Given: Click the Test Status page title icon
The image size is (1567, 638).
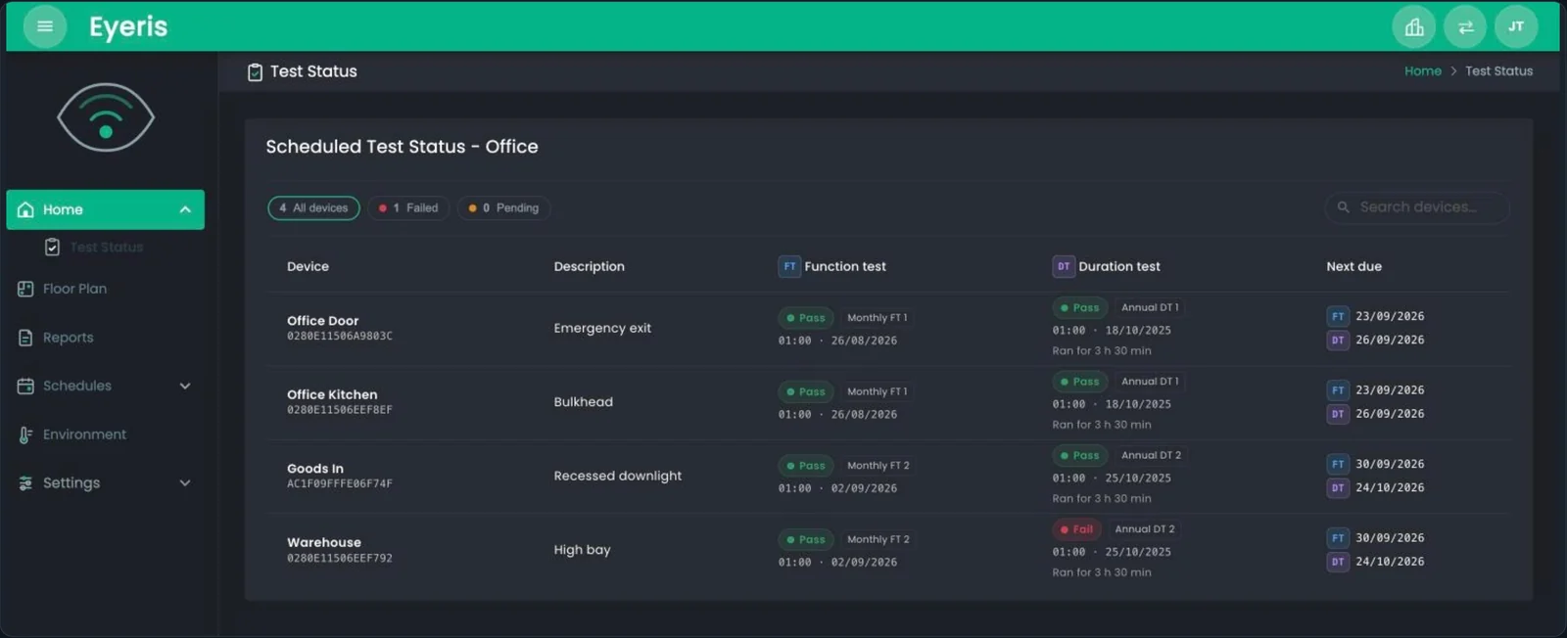Looking at the screenshot, I should pos(255,71).
